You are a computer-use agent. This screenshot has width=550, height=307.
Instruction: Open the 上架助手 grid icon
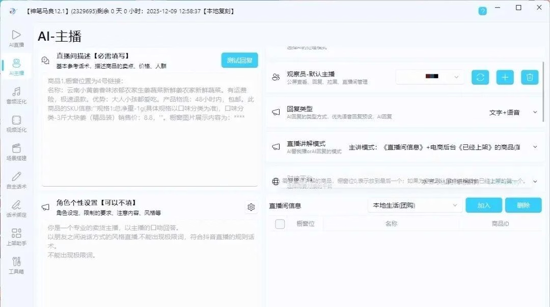(x=16, y=234)
